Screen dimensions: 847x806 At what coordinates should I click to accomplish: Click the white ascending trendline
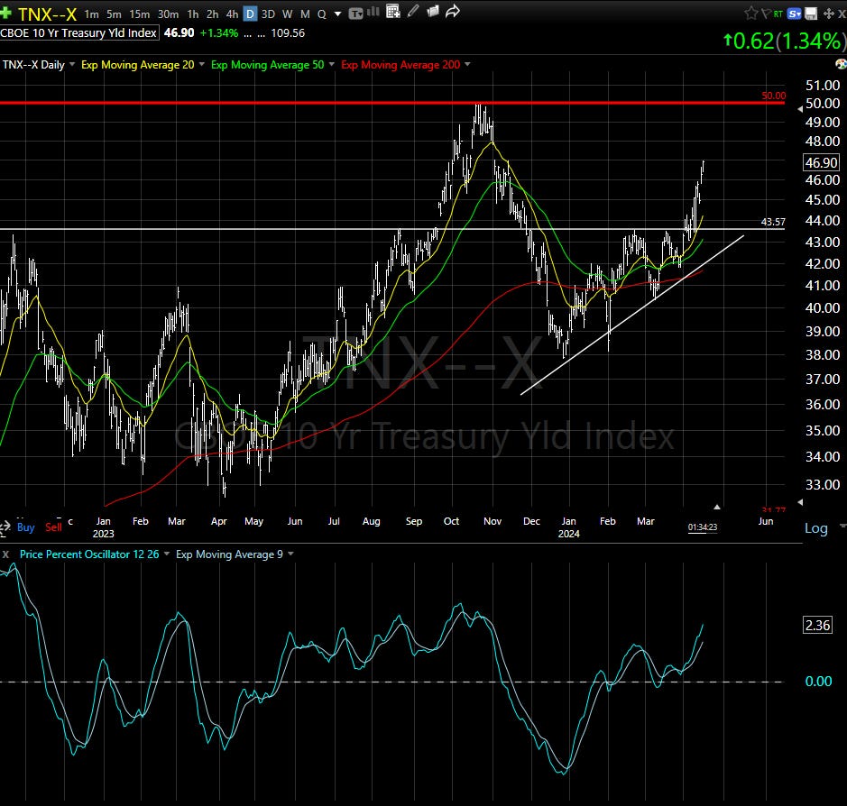coord(632,316)
